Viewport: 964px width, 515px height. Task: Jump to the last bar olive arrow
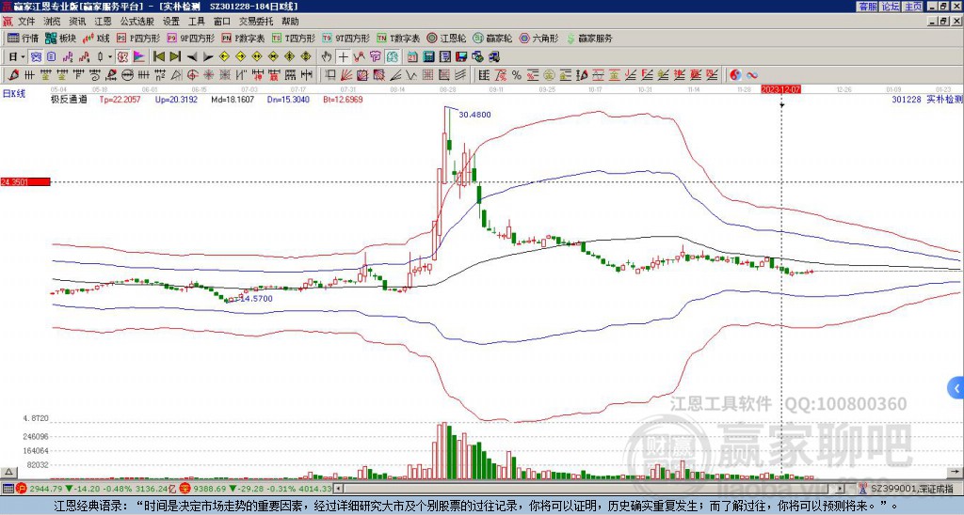click(x=175, y=57)
